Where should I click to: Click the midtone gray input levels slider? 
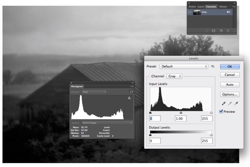181,113
